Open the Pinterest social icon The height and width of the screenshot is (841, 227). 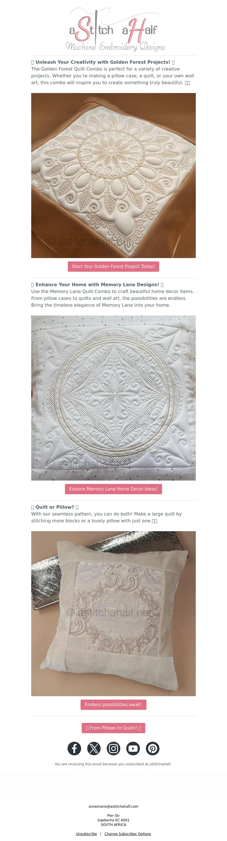(152, 748)
